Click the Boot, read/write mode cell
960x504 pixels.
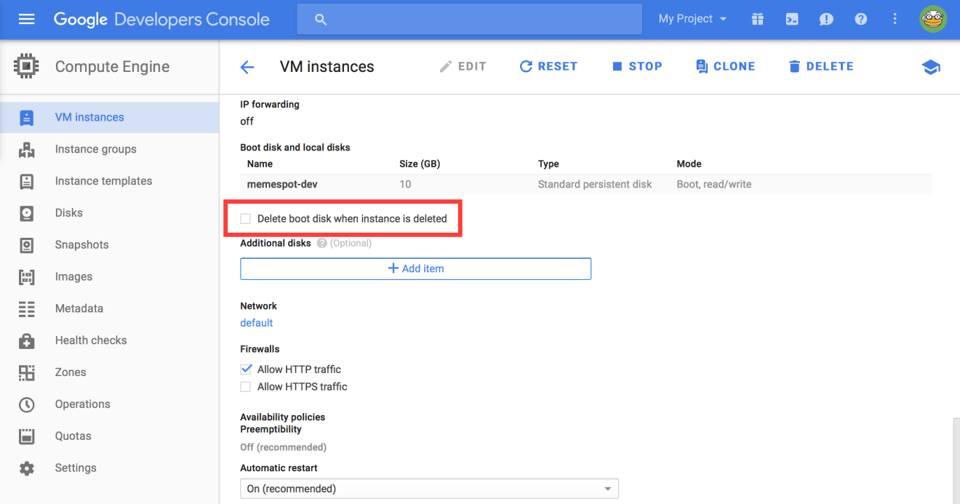714,184
